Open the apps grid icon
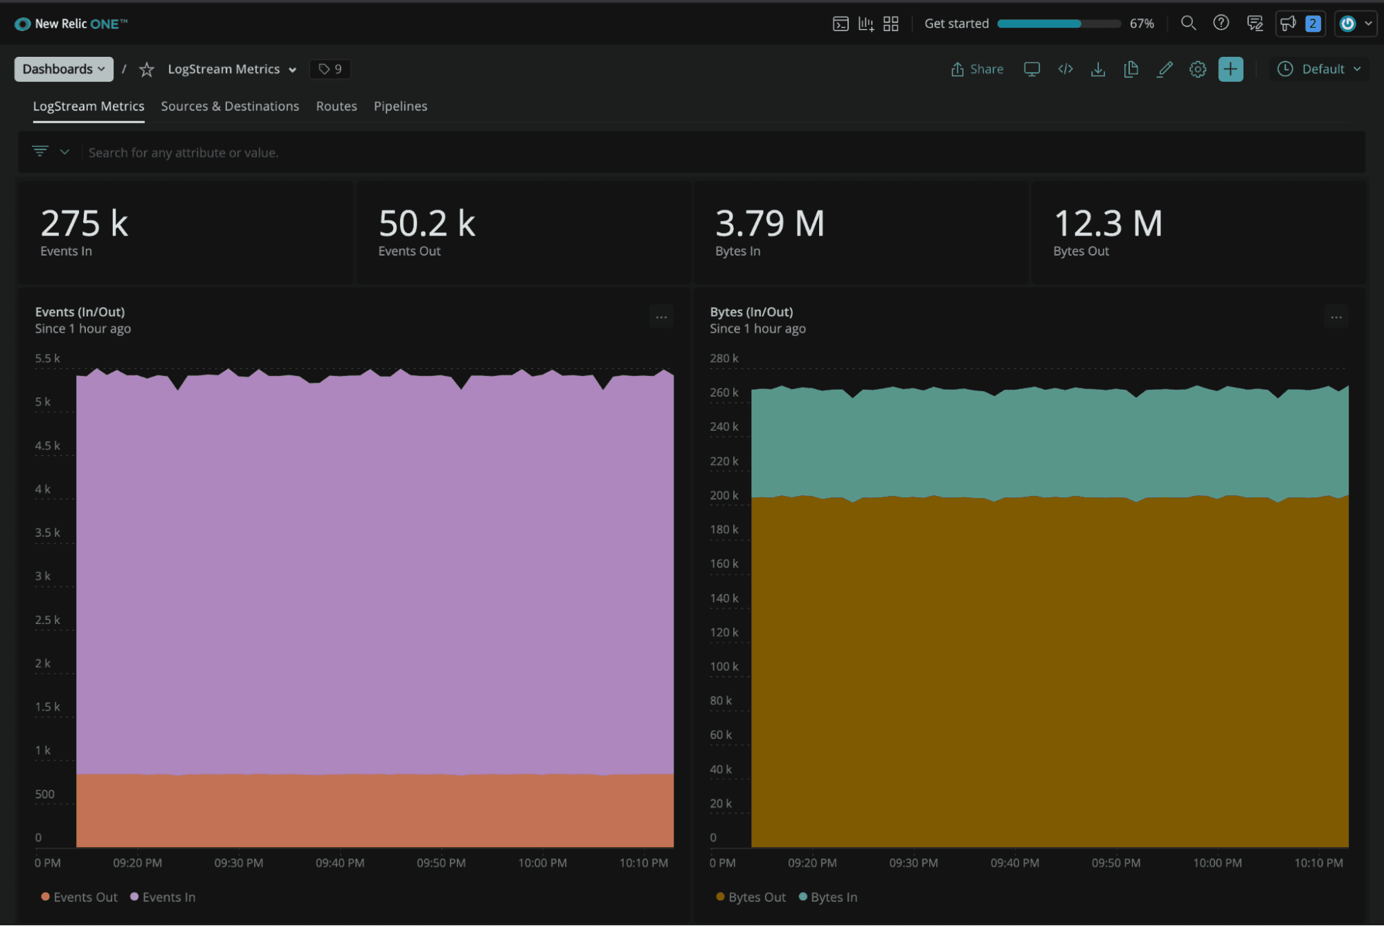The image size is (1384, 926). coord(891,24)
